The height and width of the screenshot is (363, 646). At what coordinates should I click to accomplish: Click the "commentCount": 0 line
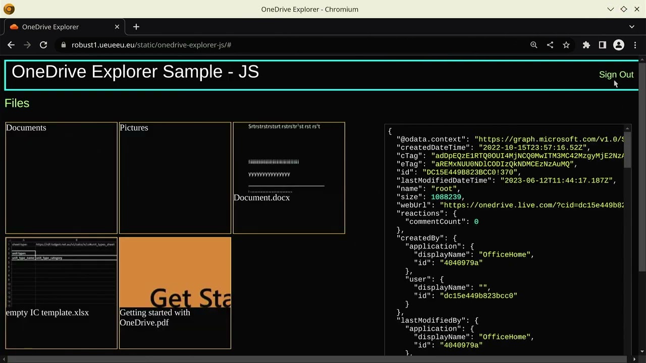442,222
